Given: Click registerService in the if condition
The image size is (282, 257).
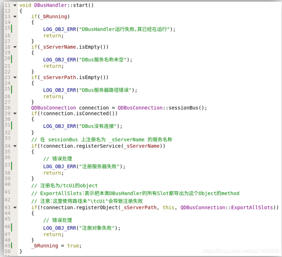Looking at the screenshot, I should [x=98, y=146].
